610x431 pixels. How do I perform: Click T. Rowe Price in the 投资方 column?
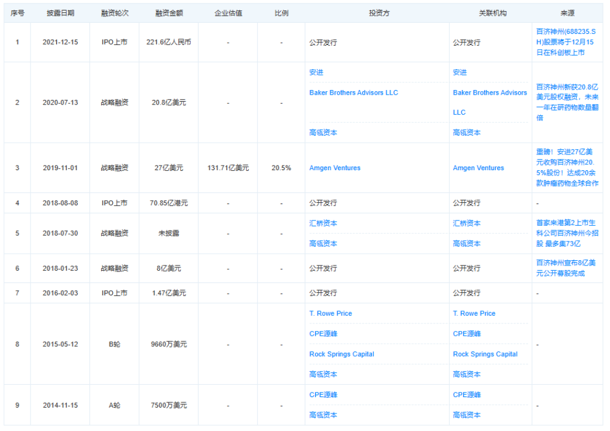(x=330, y=313)
